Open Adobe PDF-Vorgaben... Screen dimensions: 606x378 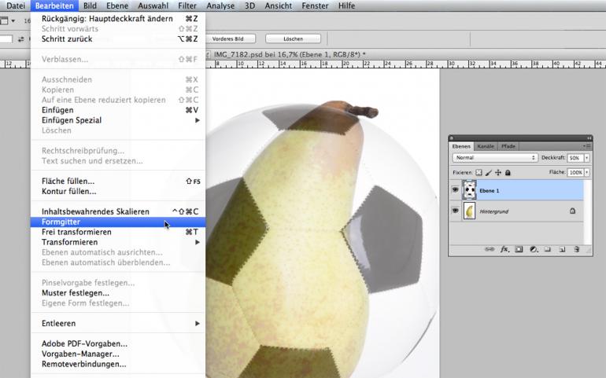point(118,343)
